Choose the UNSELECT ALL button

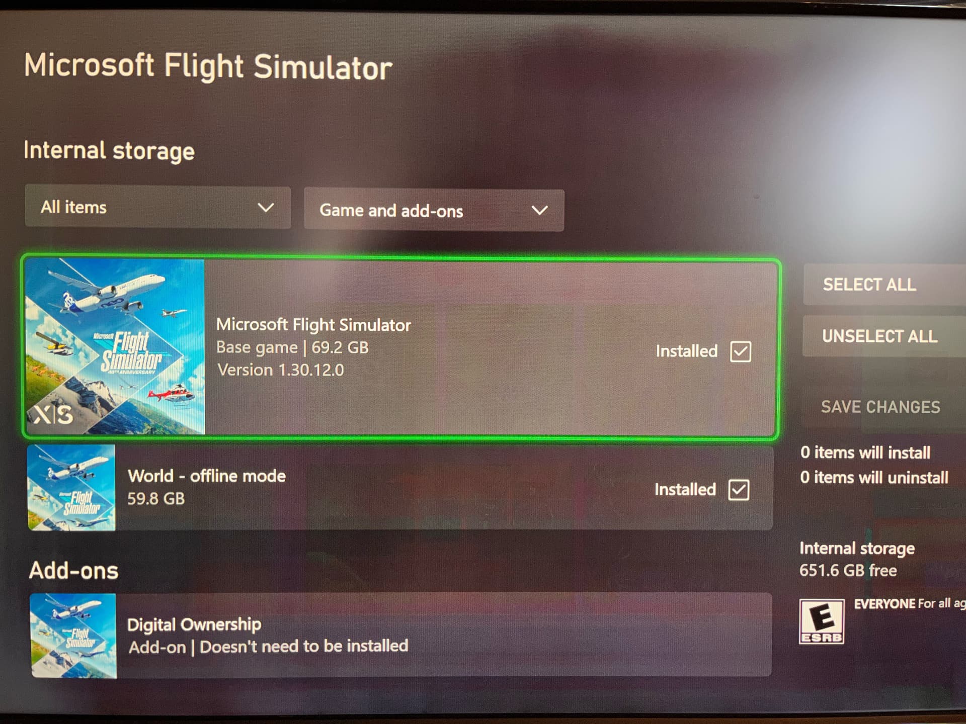(884, 336)
